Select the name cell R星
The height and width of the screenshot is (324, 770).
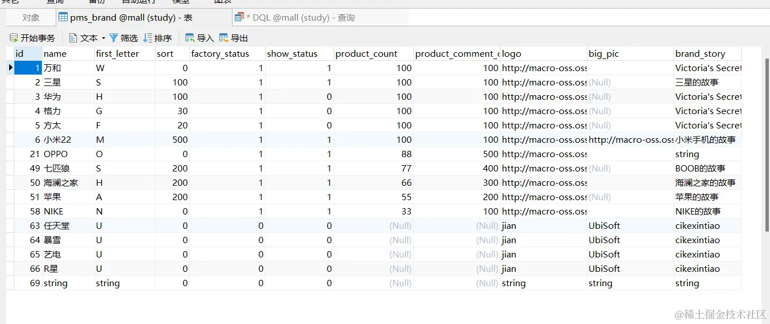[68, 268]
